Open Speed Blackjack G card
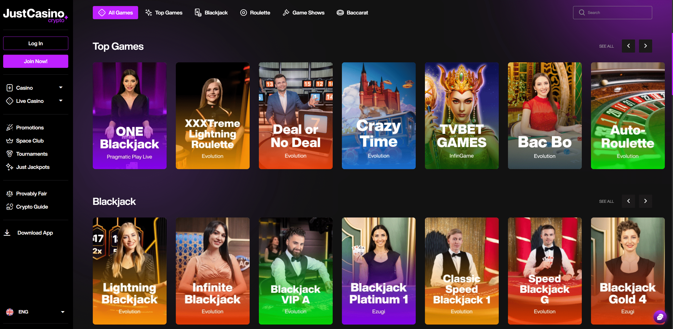 coord(545,271)
